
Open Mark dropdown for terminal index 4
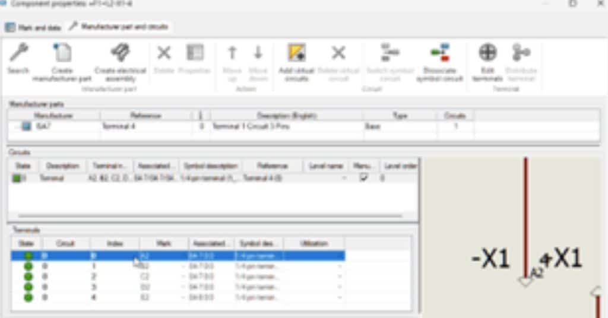183,297
